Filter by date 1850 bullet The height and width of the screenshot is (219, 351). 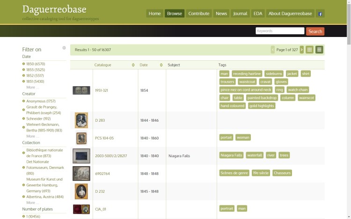tap(24, 64)
